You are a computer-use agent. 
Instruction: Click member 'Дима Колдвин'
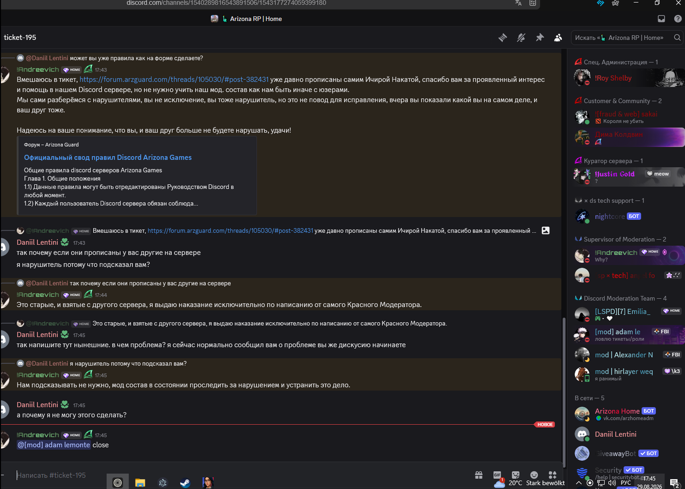pyautogui.click(x=628, y=138)
